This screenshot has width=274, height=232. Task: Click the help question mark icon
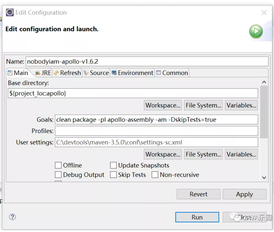point(12,217)
